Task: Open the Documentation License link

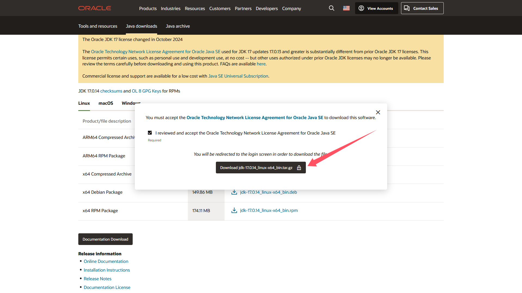Action: tap(107, 287)
